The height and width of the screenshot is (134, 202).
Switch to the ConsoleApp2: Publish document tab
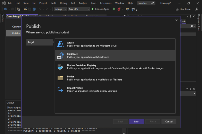click(18, 16)
